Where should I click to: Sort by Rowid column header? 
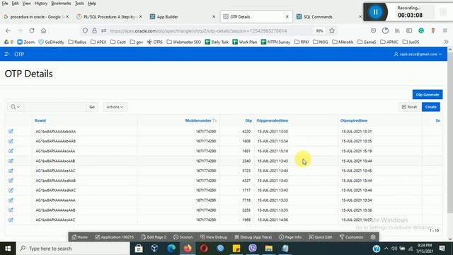pos(40,120)
